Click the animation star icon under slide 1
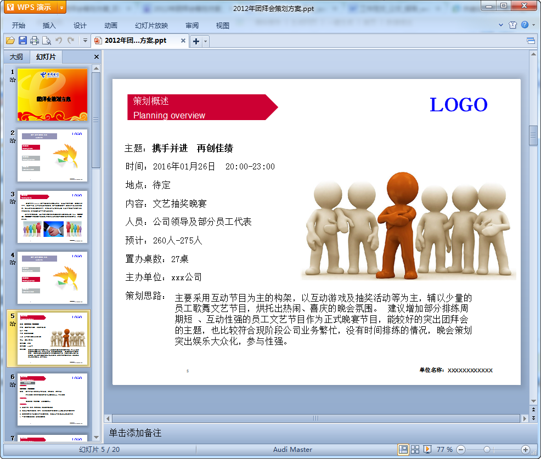 (x=13, y=80)
